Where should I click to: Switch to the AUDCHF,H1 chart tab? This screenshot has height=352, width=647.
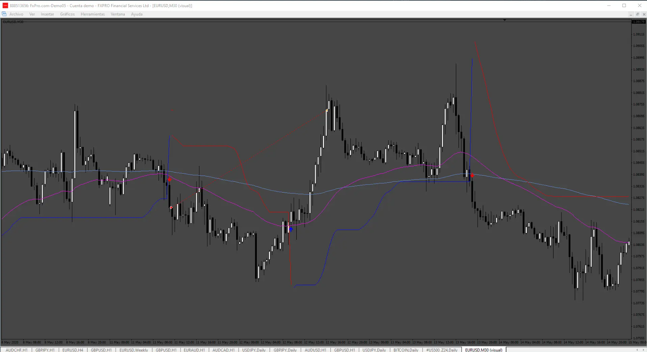tap(17, 350)
